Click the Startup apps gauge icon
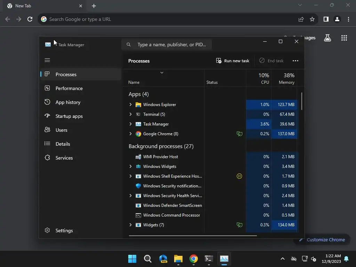The image size is (356, 267). [x=47, y=116]
